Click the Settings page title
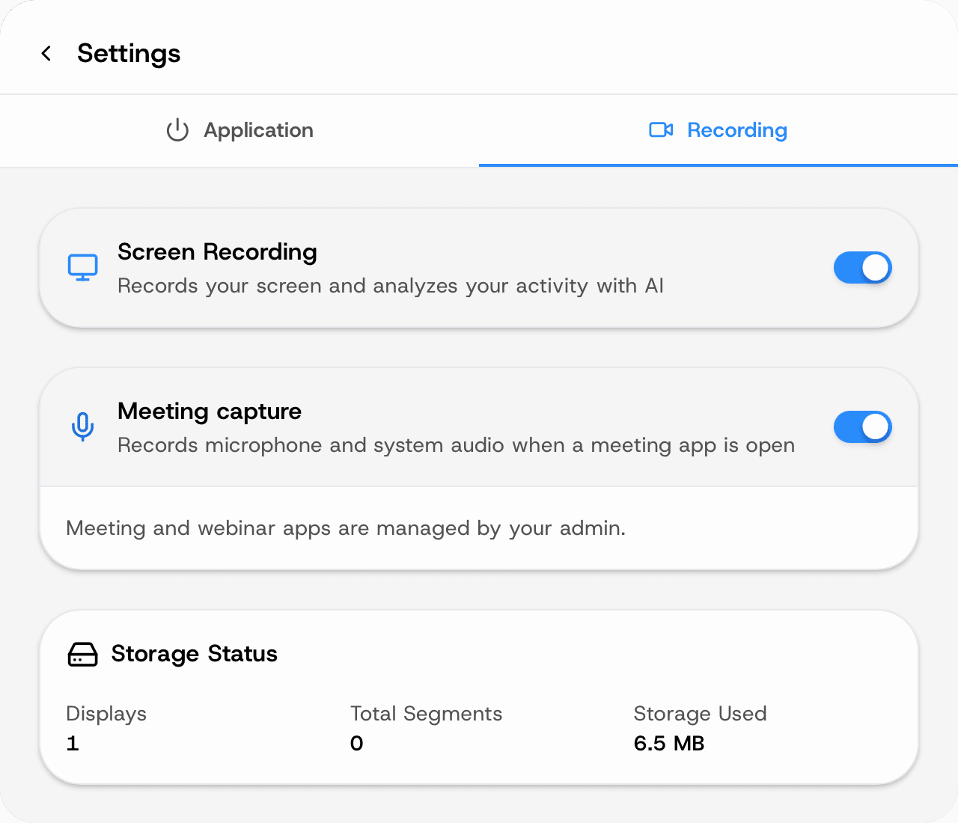Image resolution: width=958 pixels, height=823 pixels. [129, 53]
